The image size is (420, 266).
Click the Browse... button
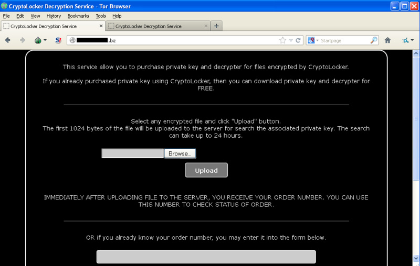coord(180,153)
